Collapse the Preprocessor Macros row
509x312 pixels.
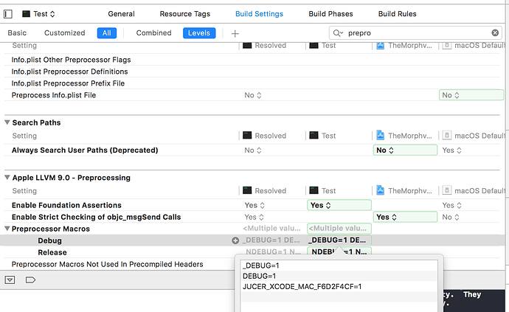pos(7,229)
